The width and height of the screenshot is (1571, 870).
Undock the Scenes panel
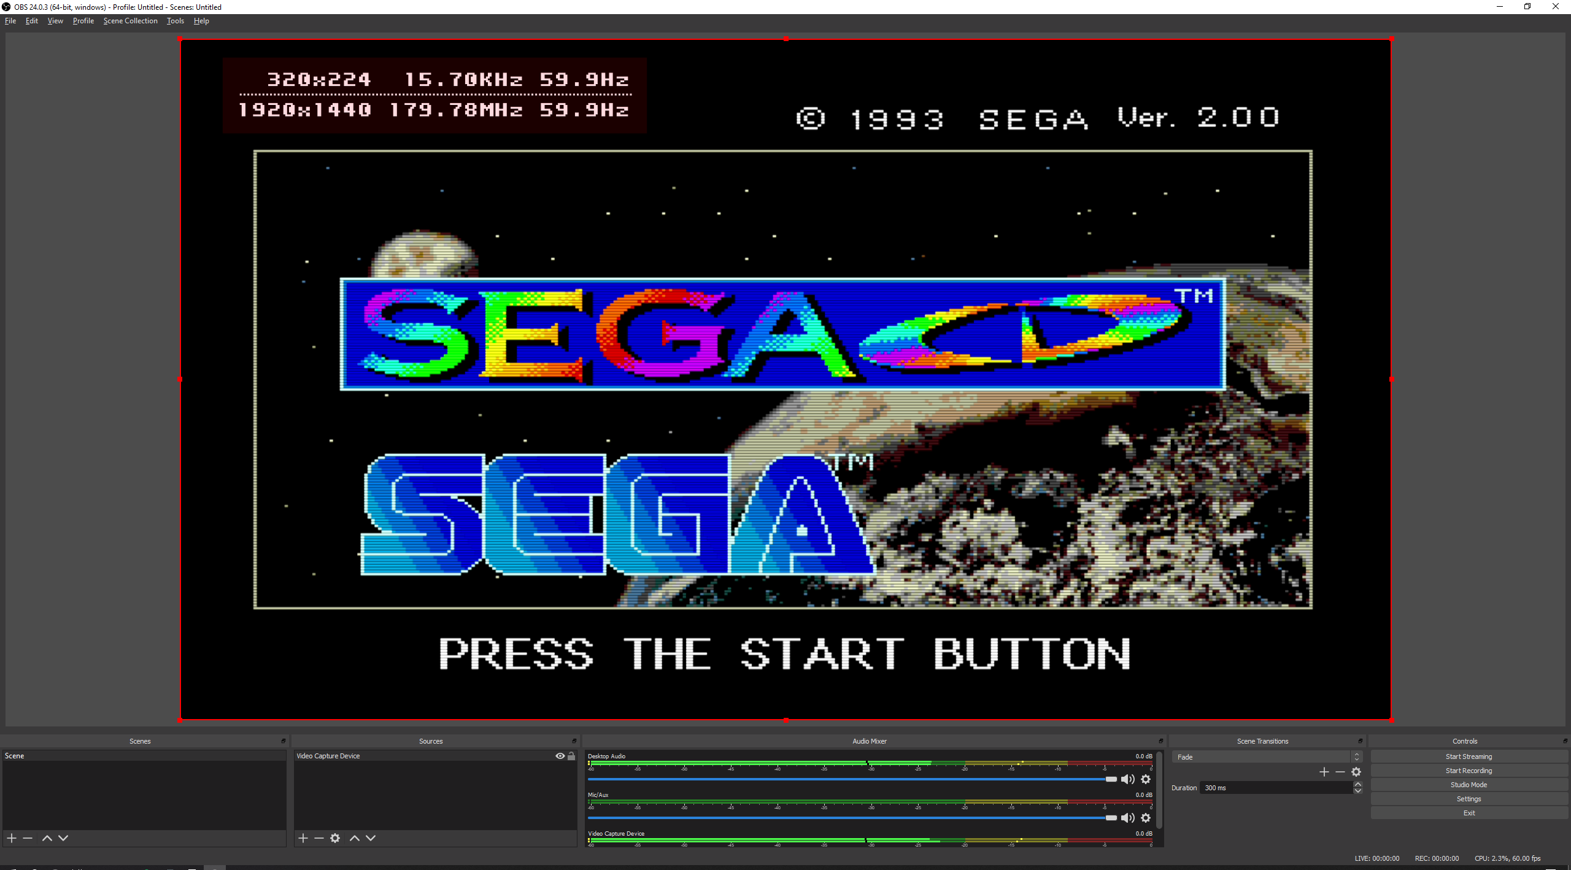[284, 741]
